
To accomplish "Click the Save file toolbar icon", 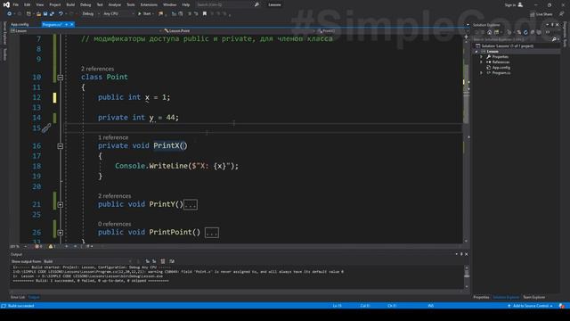I will coord(45,14).
